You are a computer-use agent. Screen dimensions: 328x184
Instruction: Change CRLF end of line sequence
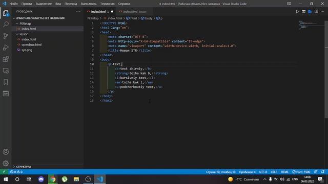[x=274, y=172]
